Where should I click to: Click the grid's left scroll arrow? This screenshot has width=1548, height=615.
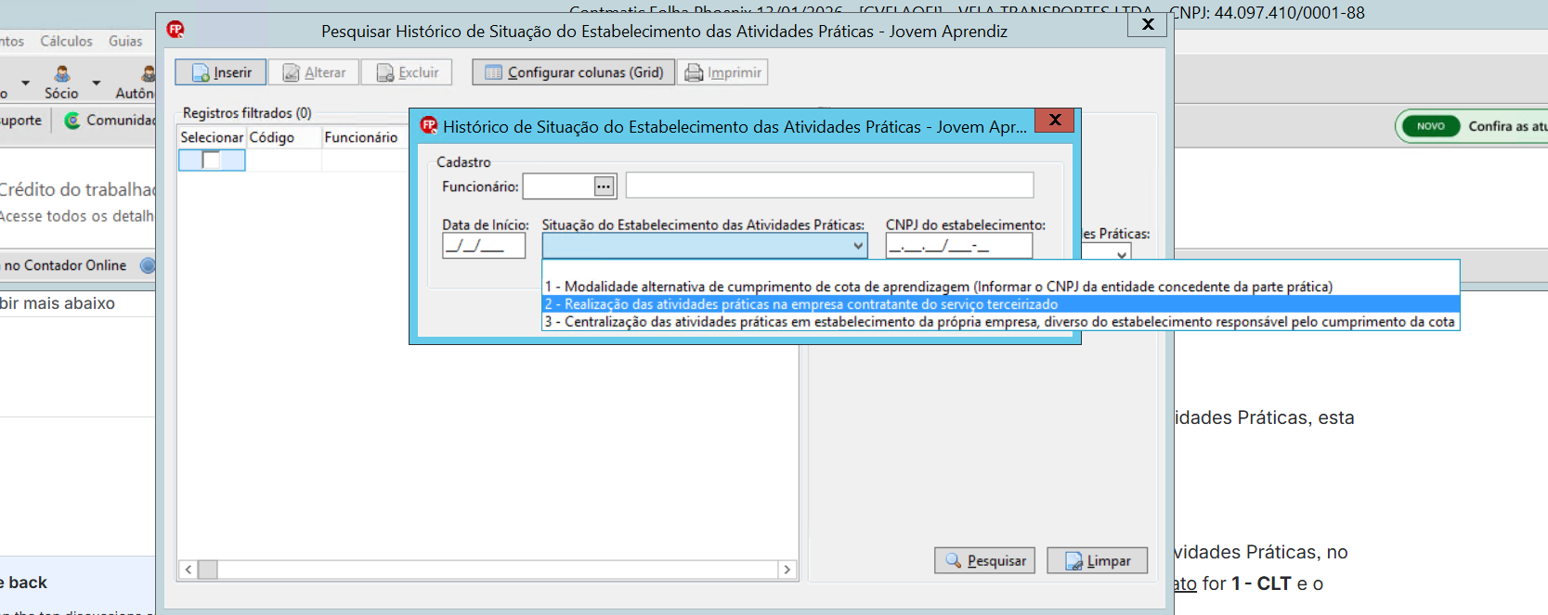189,570
